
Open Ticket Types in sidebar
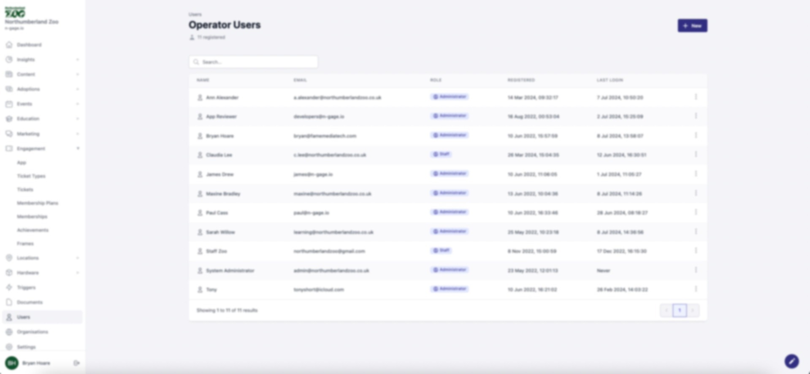pyautogui.click(x=31, y=176)
